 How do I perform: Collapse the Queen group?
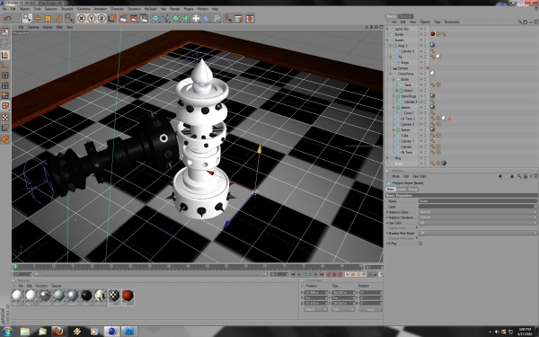pyautogui.click(x=388, y=40)
